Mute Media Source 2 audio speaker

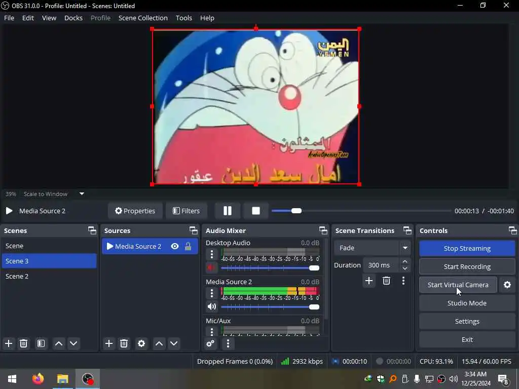coord(212,306)
